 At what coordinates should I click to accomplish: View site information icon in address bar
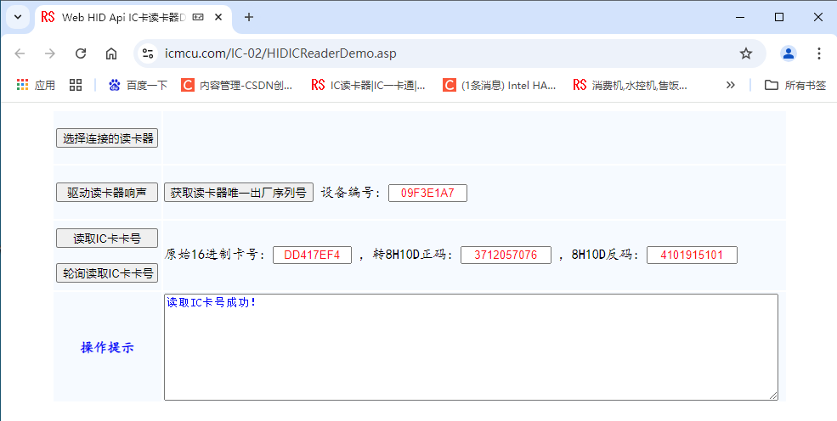pos(148,53)
